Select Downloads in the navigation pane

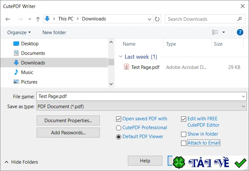[x=54, y=63]
